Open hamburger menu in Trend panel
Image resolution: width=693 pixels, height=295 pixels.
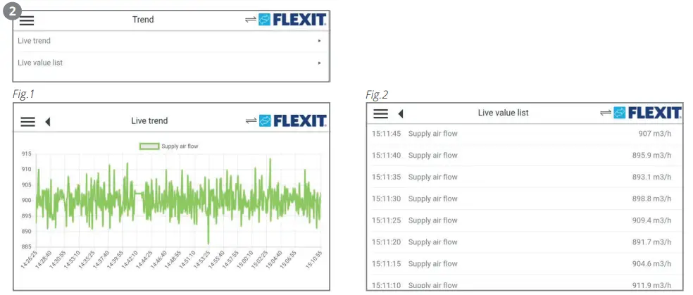[27, 20]
